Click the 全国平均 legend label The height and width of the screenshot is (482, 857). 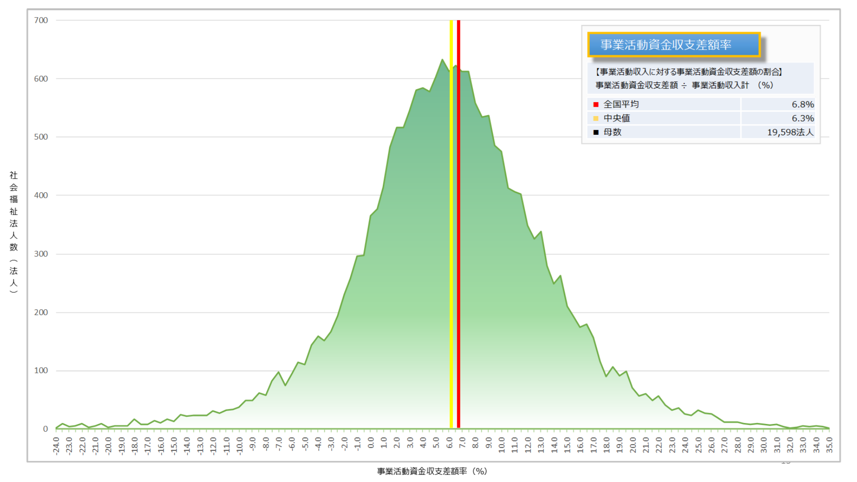click(621, 104)
